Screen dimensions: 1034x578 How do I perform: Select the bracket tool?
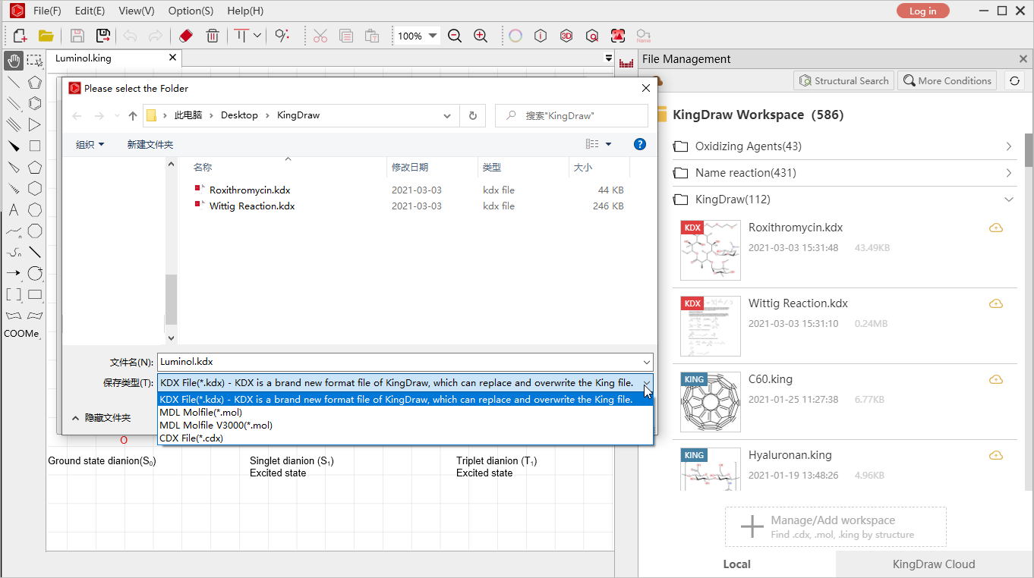click(14, 294)
